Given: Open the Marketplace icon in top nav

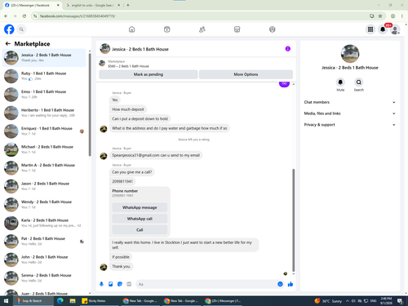Looking at the screenshot, I should coord(237,29).
